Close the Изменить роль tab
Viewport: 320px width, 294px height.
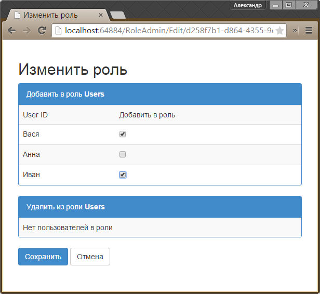click(101, 15)
